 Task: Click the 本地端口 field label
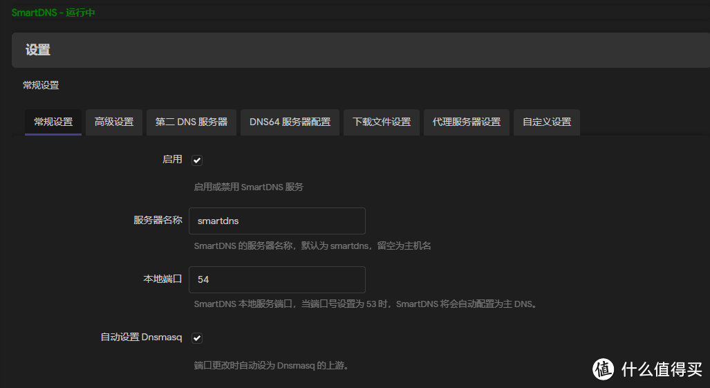tap(162, 279)
